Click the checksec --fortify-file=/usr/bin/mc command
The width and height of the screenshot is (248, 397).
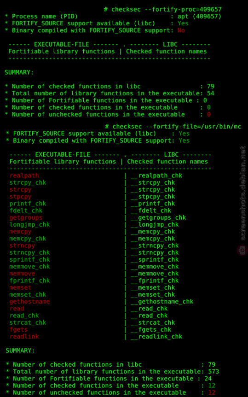tap(173, 127)
